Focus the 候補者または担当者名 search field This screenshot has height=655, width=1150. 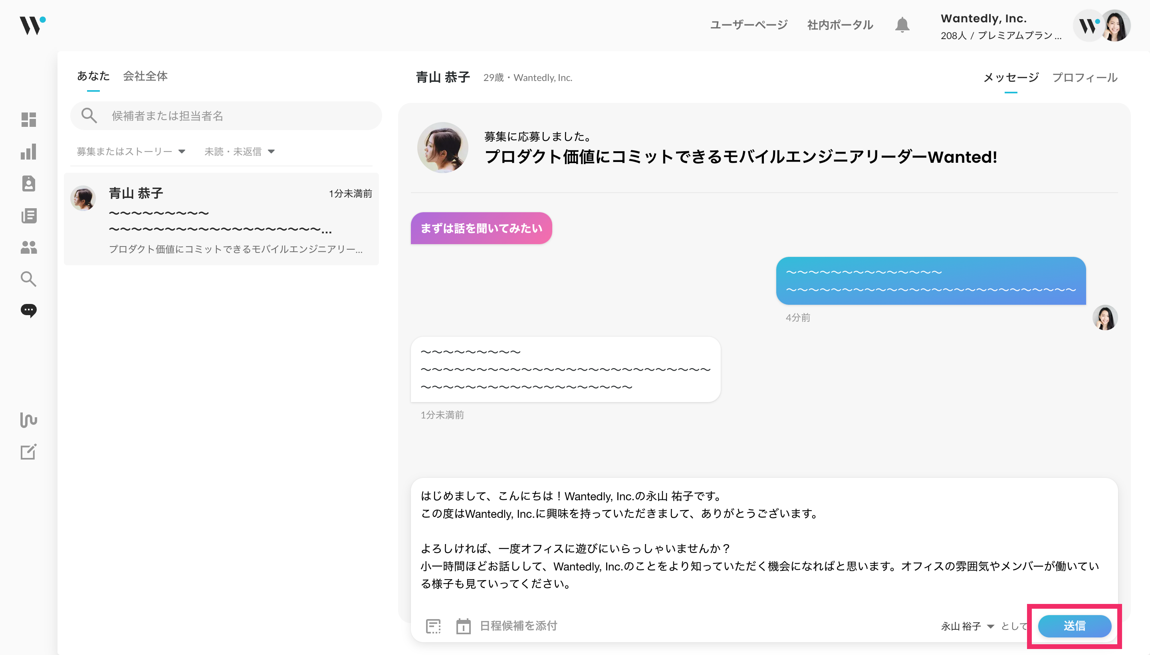(x=226, y=116)
